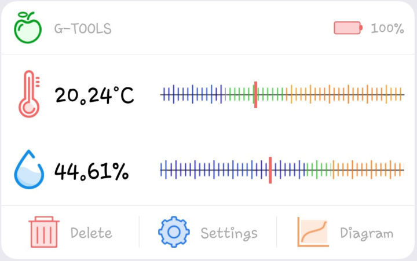This screenshot has height=261, width=417.
Task: Click the red trash can icon
Action: (43, 232)
